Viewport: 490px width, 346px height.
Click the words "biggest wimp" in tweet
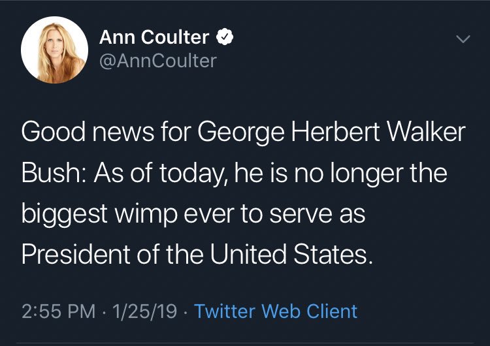(x=99, y=215)
